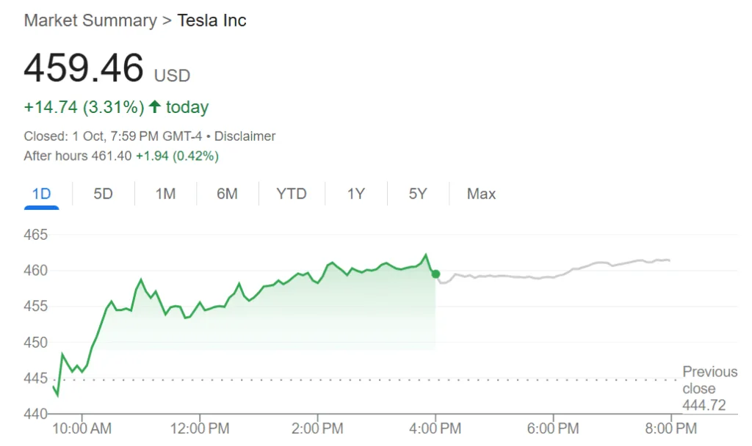Image resolution: width=752 pixels, height=446 pixels.
Task: Switch to the 5D time range
Action: coord(103,194)
